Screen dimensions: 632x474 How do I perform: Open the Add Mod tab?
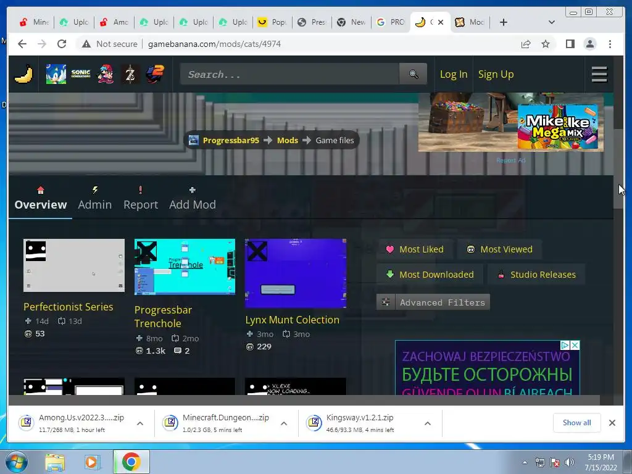pos(193,199)
